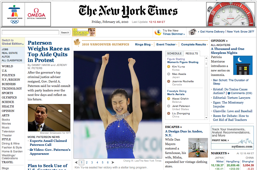Select the Results tab
Viewport: 257px width, 170px height.
pos(192,53)
